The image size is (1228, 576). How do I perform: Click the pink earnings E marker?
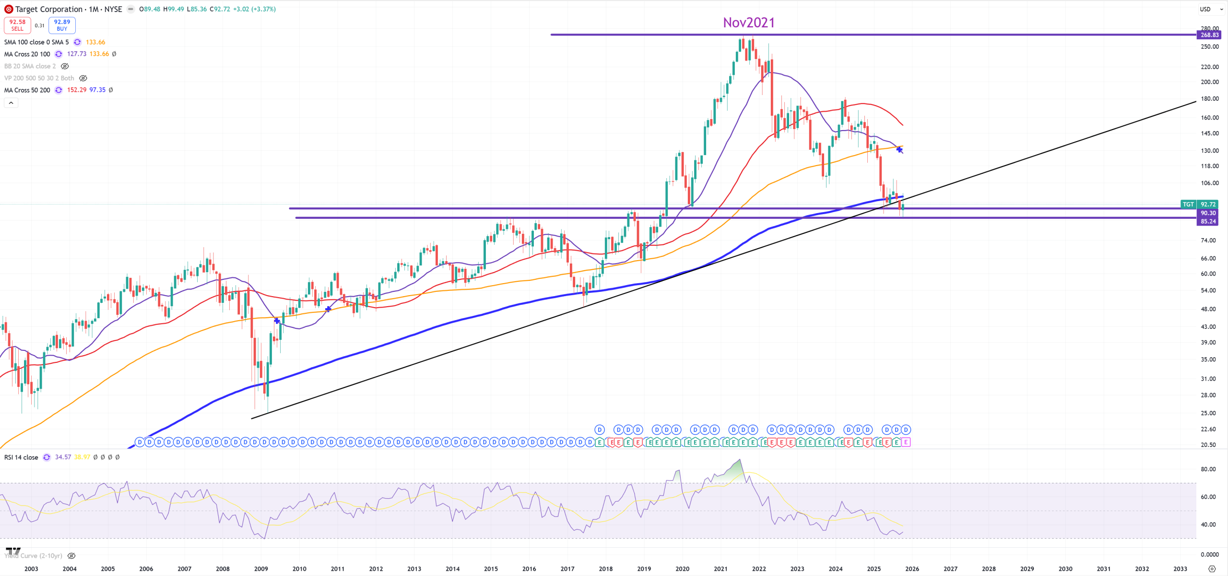(906, 443)
